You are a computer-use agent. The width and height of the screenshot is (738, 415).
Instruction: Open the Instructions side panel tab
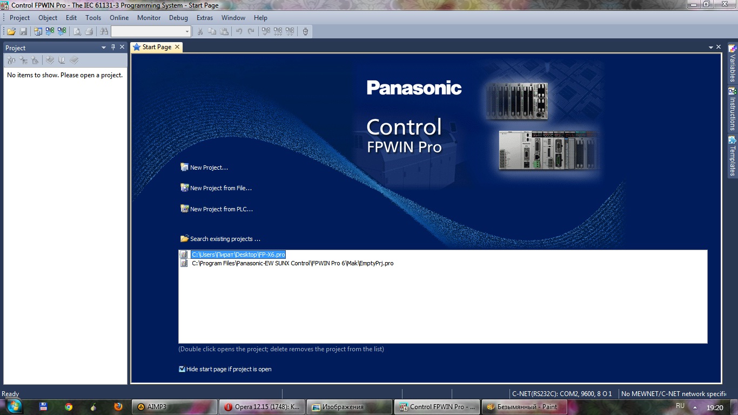[733, 108]
